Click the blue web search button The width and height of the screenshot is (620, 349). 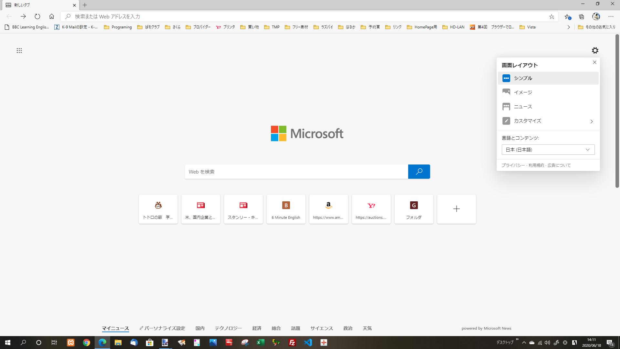coord(419,172)
